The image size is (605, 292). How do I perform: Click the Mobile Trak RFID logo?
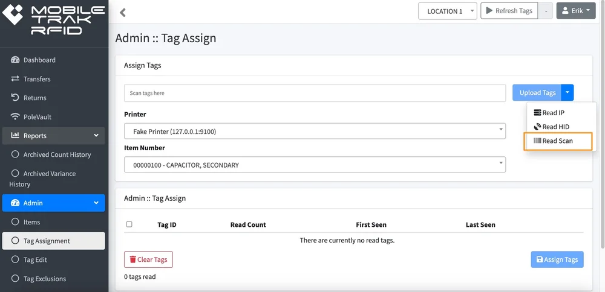[54, 19]
